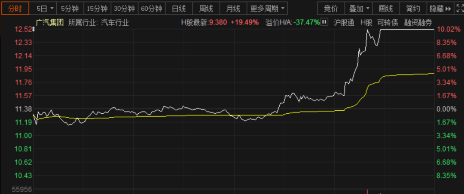Switch to the 分时 tab
Image resolution: width=464 pixels, height=194 pixels.
[x=15, y=9]
